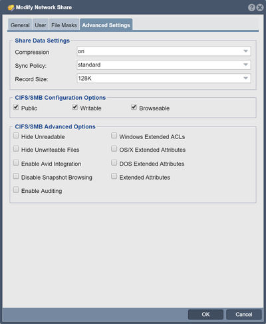Click the Sync Policy field showing standard
Screen dimensions: 266x324
point(164,65)
